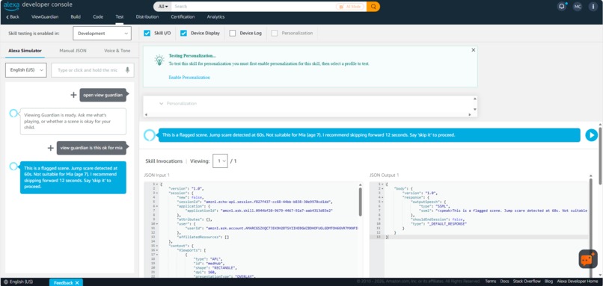Click the English (US) footer language selector
Image resolution: width=603 pixels, height=286 pixels.
18,282
